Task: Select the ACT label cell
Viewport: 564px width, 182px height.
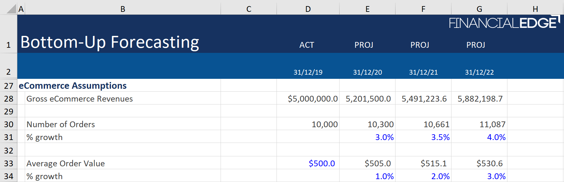Action: click(307, 45)
